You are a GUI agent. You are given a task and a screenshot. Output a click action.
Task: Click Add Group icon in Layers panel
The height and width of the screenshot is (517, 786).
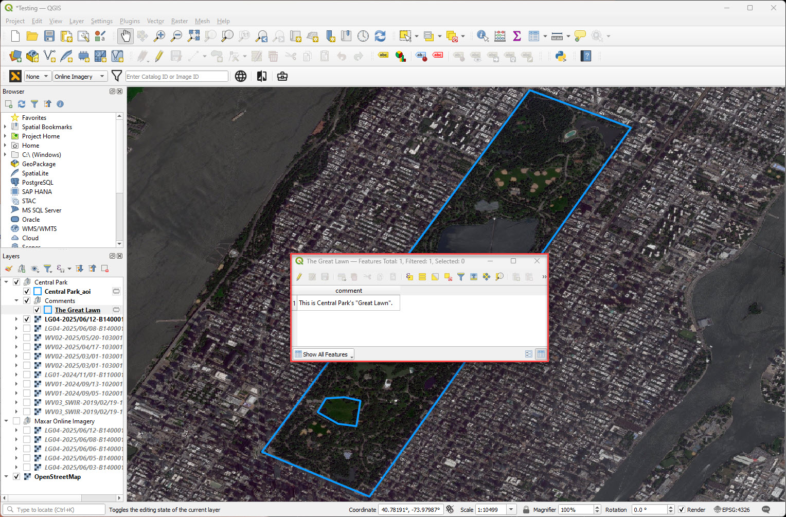(22, 269)
